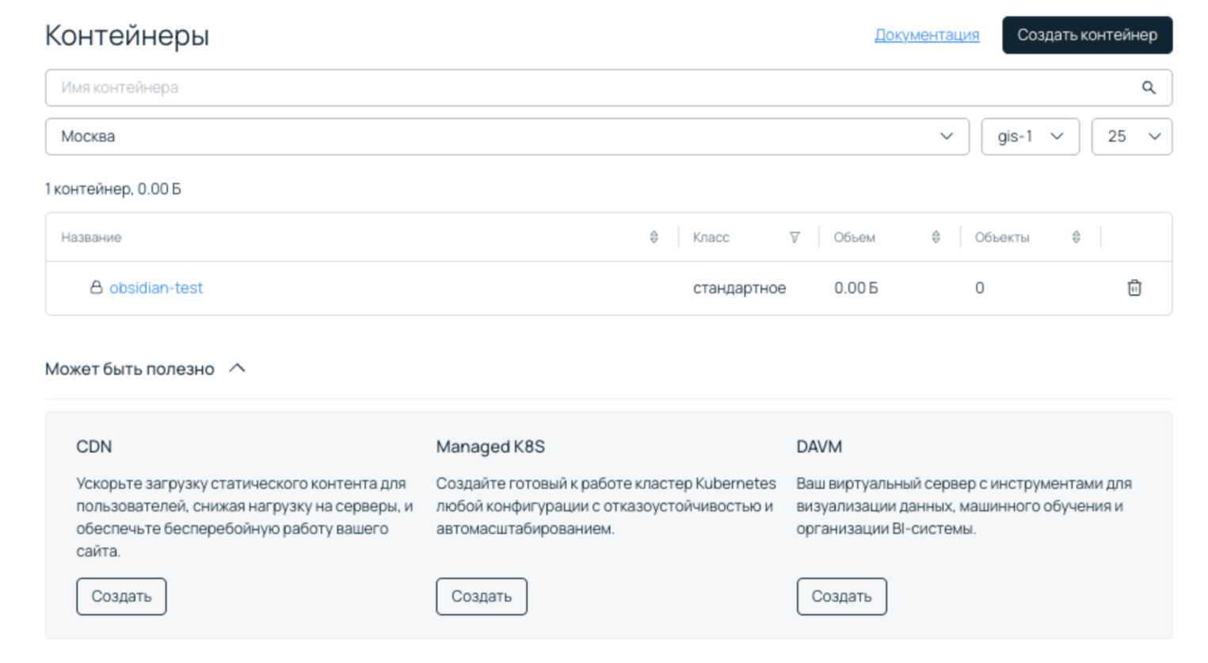Click Создать under Managed K8S

click(481, 596)
